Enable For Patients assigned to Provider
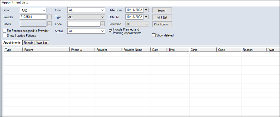Screen dimensions: 280x117 coord(5,31)
